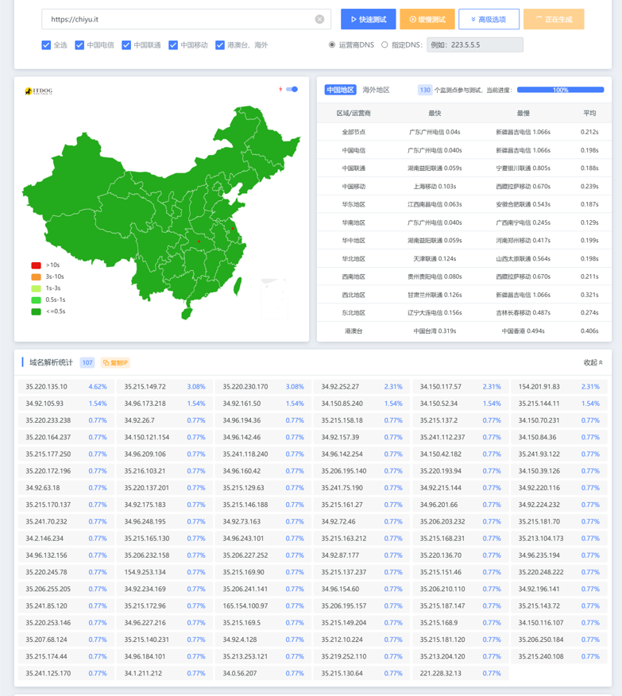Uncheck the 中国移动 checkbox
The width and height of the screenshot is (622, 696).
point(173,44)
